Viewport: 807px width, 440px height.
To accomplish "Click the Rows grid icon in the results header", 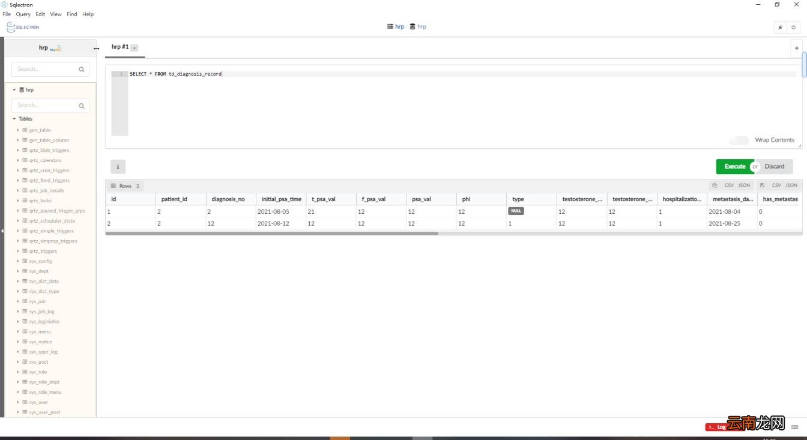I will 113,186.
